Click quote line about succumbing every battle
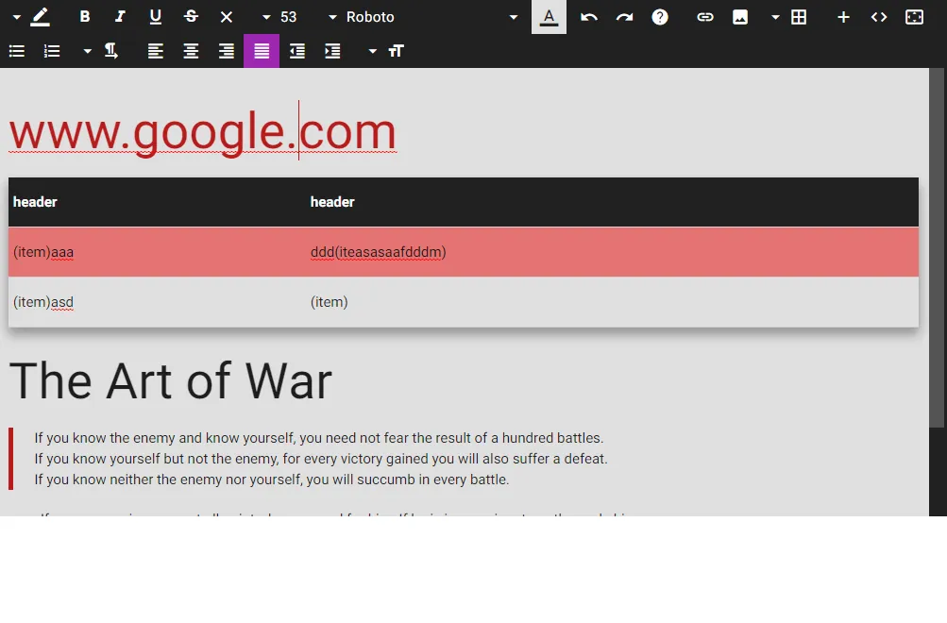The image size is (947, 623). tap(272, 480)
